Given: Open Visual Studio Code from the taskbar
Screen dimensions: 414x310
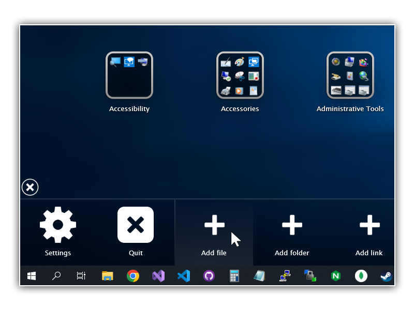Looking at the screenshot, I should (x=184, y=276).
